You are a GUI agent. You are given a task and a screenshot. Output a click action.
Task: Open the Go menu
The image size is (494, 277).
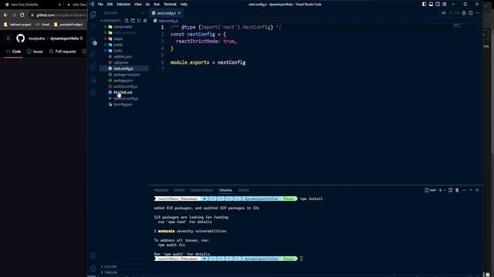click(147, 4)
